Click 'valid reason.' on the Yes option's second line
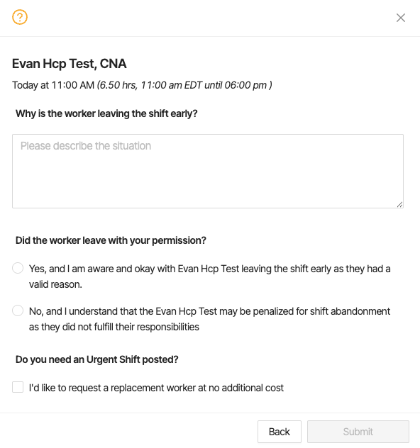Image resolution: width=420 pixels, height=448 pixels. pos(55,284)
